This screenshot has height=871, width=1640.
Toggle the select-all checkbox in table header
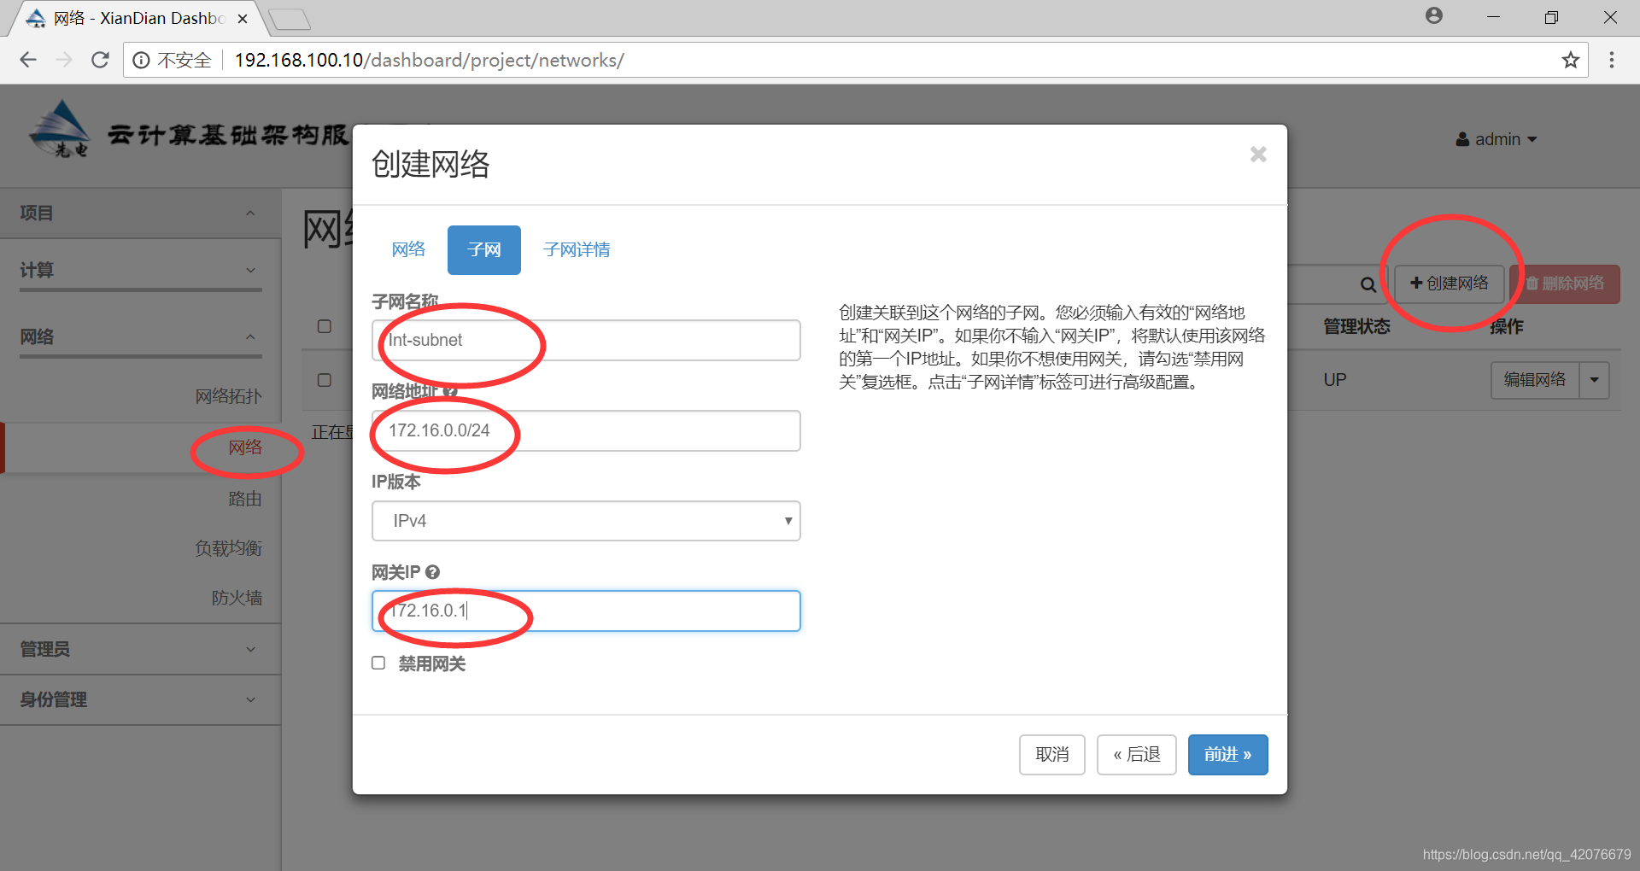tap(325, 326)
